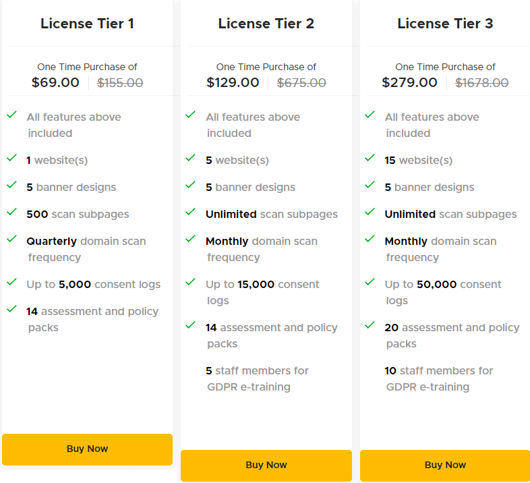Screen dimensions: 530x483
Task: Click Buy Now for License Tier 1
Action: (87, 449)
